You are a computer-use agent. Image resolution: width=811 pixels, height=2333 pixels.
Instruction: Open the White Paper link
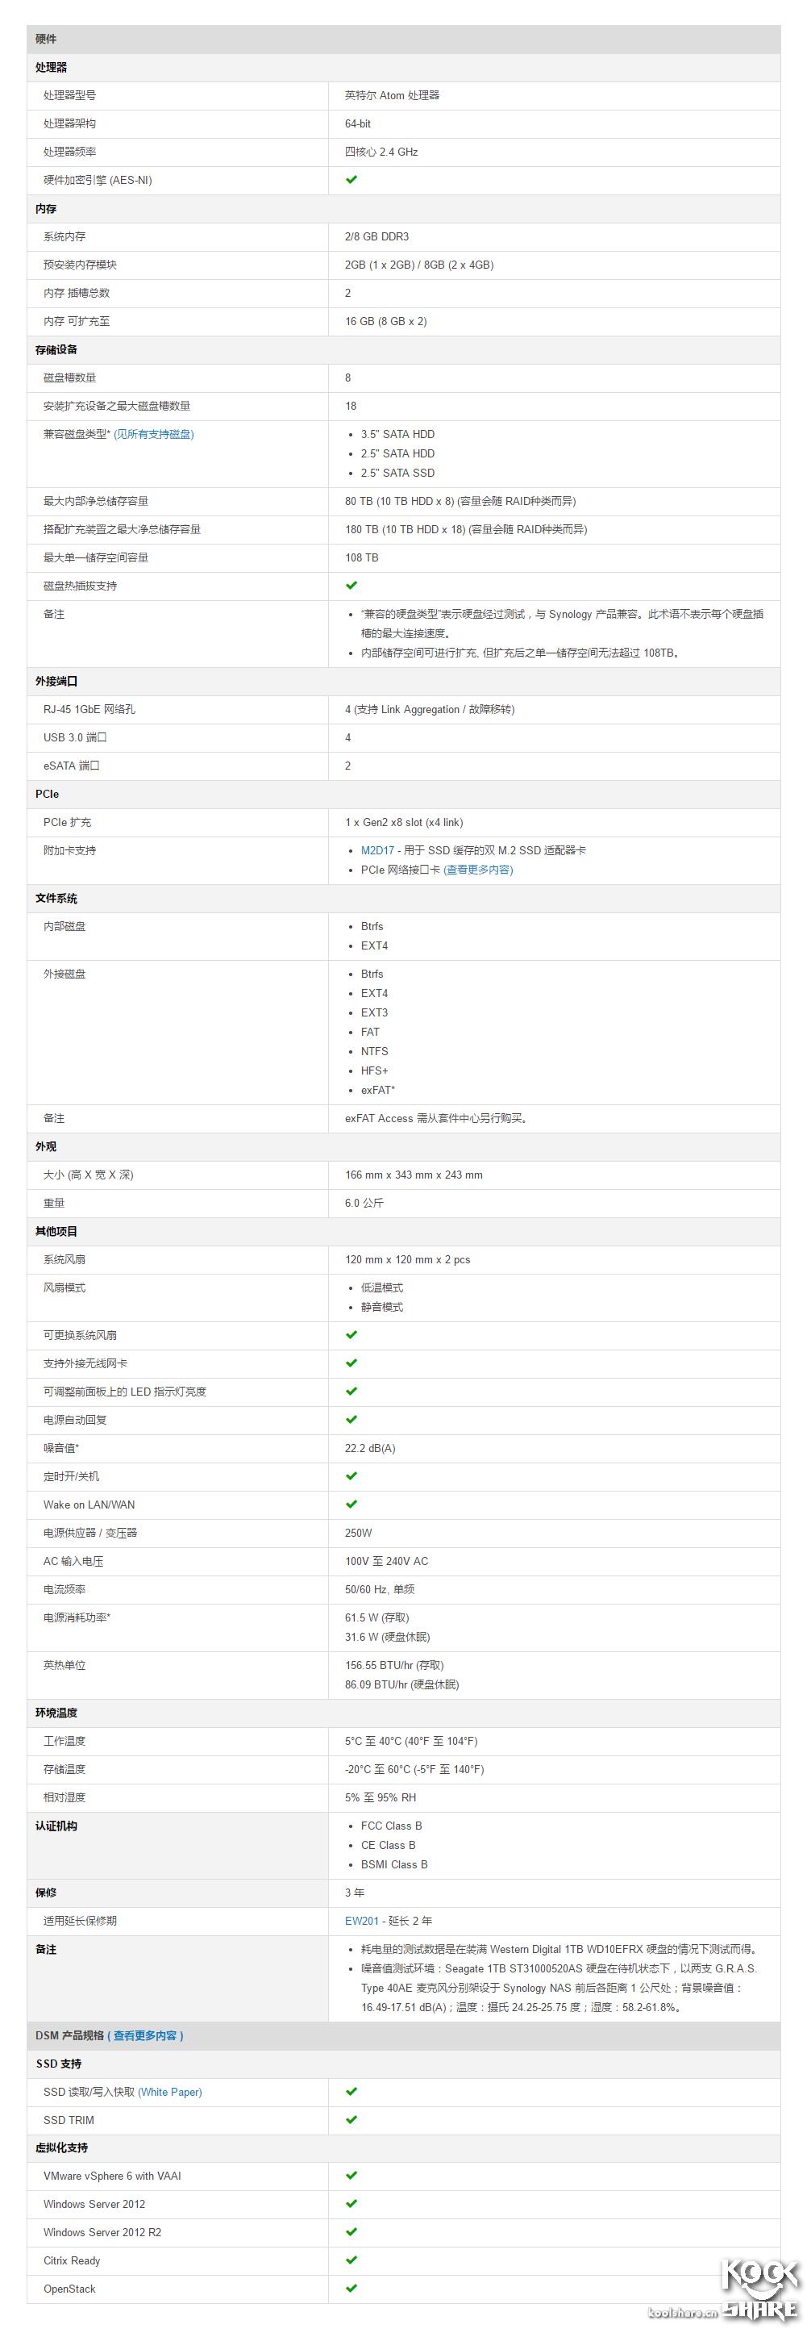pyautogui.click(x=170, y=2092)
